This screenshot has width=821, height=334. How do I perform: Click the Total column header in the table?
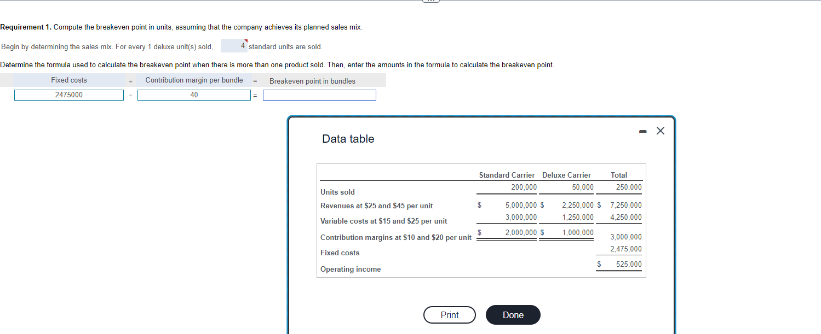618,175
